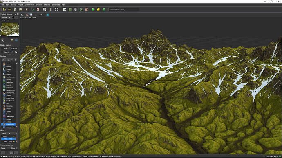Switch to the 3D globe view icon
Viewport: 282px width, 158px height.
click(x=76, y=9)
